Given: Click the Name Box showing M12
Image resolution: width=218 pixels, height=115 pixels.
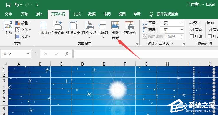Looking at the screenshot, I should click(14, 54).
